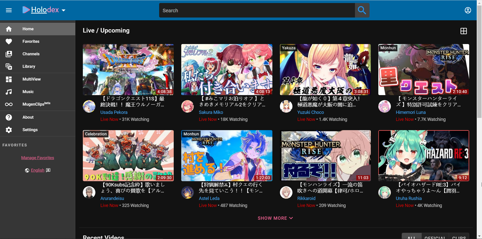Click the Yuzuki Choco channel name
The height and width of the screenshot is (239, 482).
click(311, 112)
